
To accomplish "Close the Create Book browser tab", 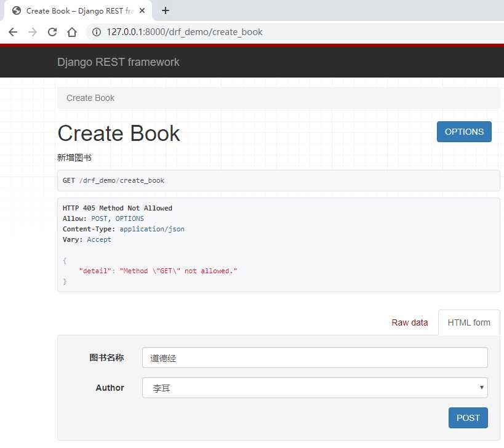I will tap(142, 10).
